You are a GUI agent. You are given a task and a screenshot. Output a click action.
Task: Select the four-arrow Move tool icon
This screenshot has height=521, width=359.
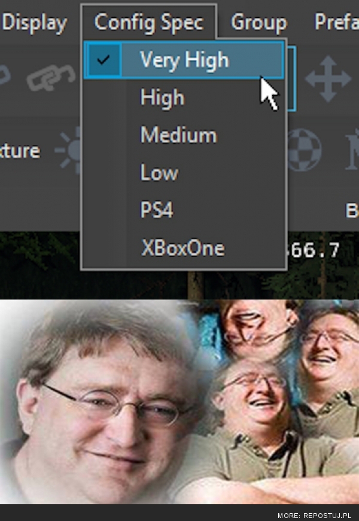(x=328, y=79)
